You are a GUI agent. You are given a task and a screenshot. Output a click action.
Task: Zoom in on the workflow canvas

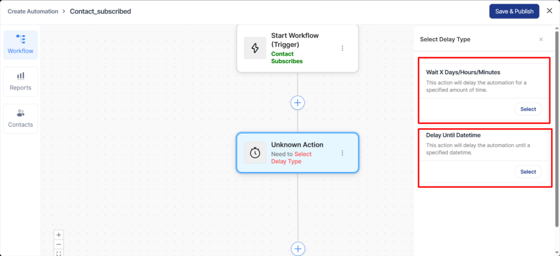click(x=59, y=235)
